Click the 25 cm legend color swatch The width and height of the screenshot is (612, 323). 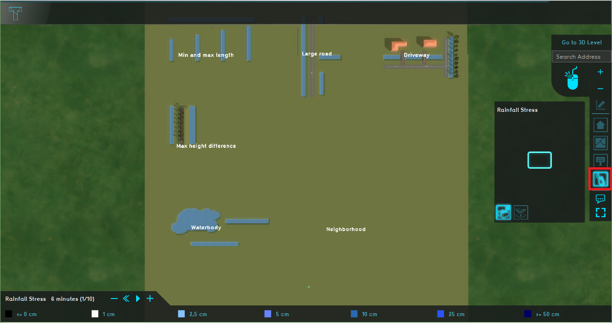click(441, 314)
